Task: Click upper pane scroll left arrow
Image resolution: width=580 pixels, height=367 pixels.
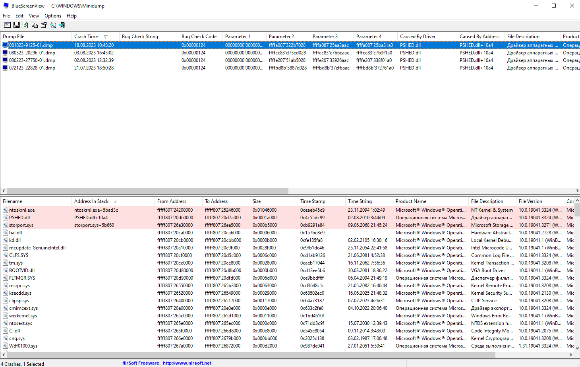Action: click(4, 191)
